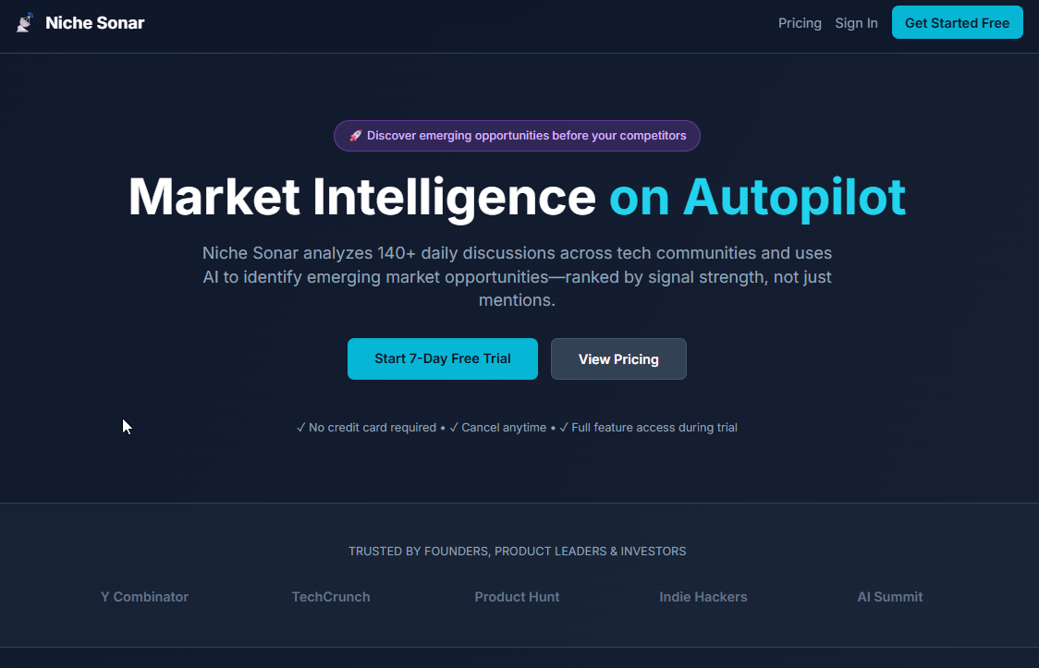Click the rocket emoji in the announcement badge
Image resolution: width=1039 pixels, height=668 pixels.
click(356, 136)
